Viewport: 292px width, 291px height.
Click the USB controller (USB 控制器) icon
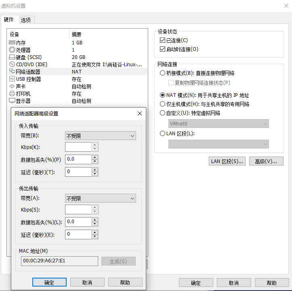12,79
